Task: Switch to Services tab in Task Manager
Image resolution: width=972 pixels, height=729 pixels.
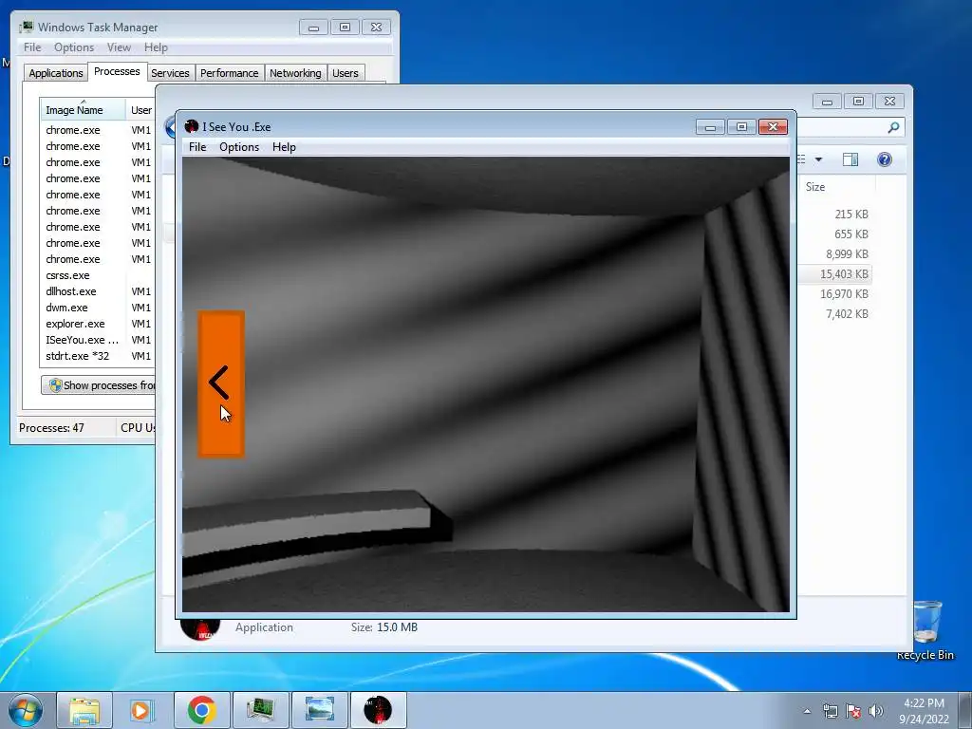Action: tap(170, 73)
